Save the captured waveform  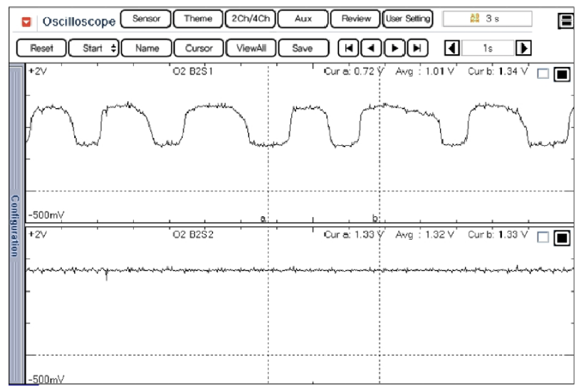click(x=302, y=48)
